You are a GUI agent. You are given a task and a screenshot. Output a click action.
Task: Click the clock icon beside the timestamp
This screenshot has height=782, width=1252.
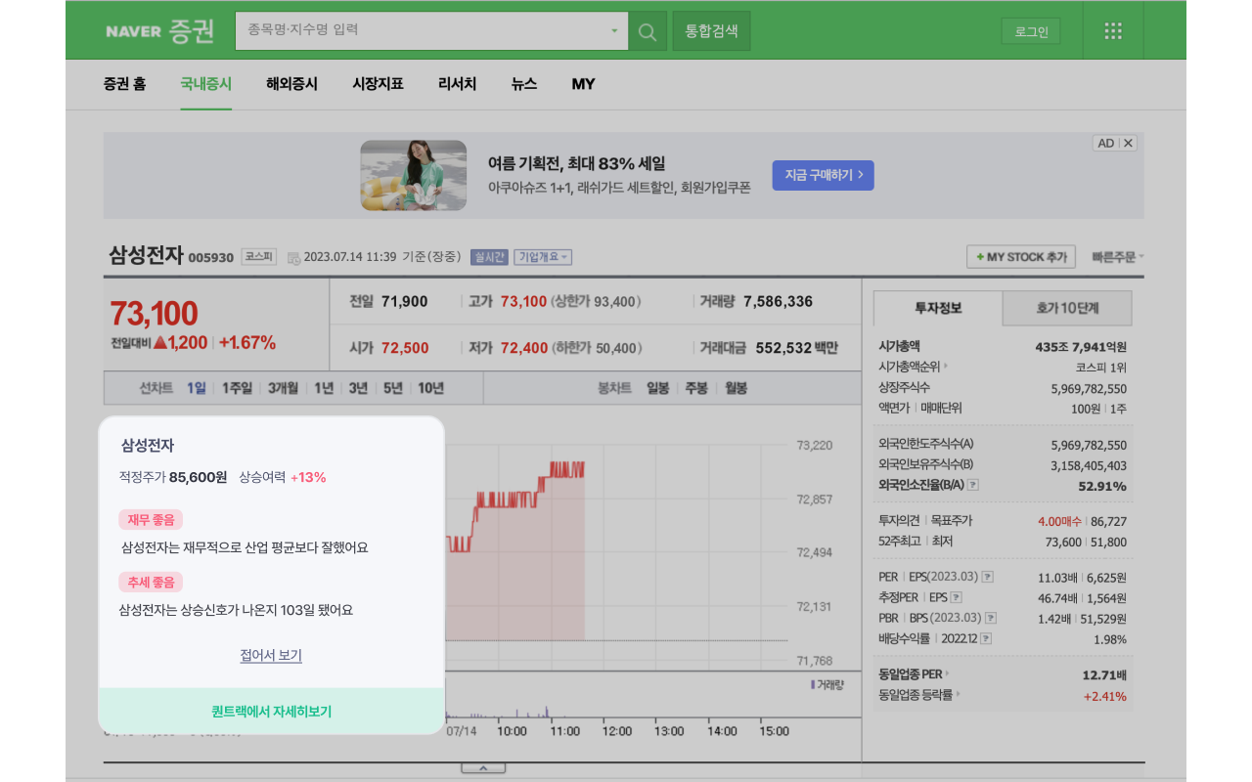click(x=293, y=258)
